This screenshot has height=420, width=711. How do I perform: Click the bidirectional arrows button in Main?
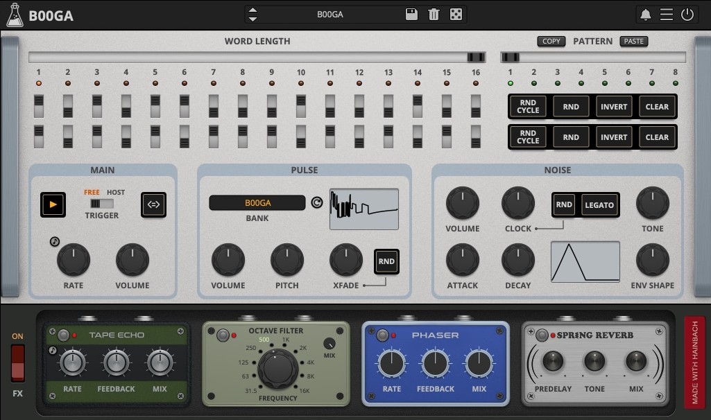coord(153,204)
